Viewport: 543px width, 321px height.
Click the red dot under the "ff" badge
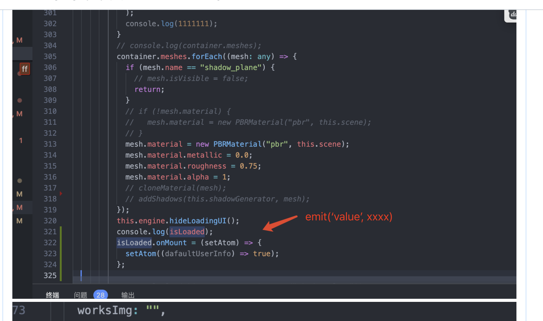pyautogui.click(x=19, y=74)
